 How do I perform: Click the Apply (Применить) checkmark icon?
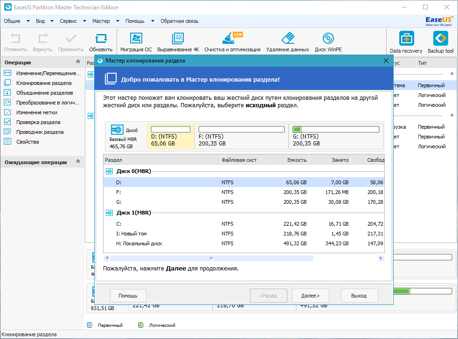[71, 39]
